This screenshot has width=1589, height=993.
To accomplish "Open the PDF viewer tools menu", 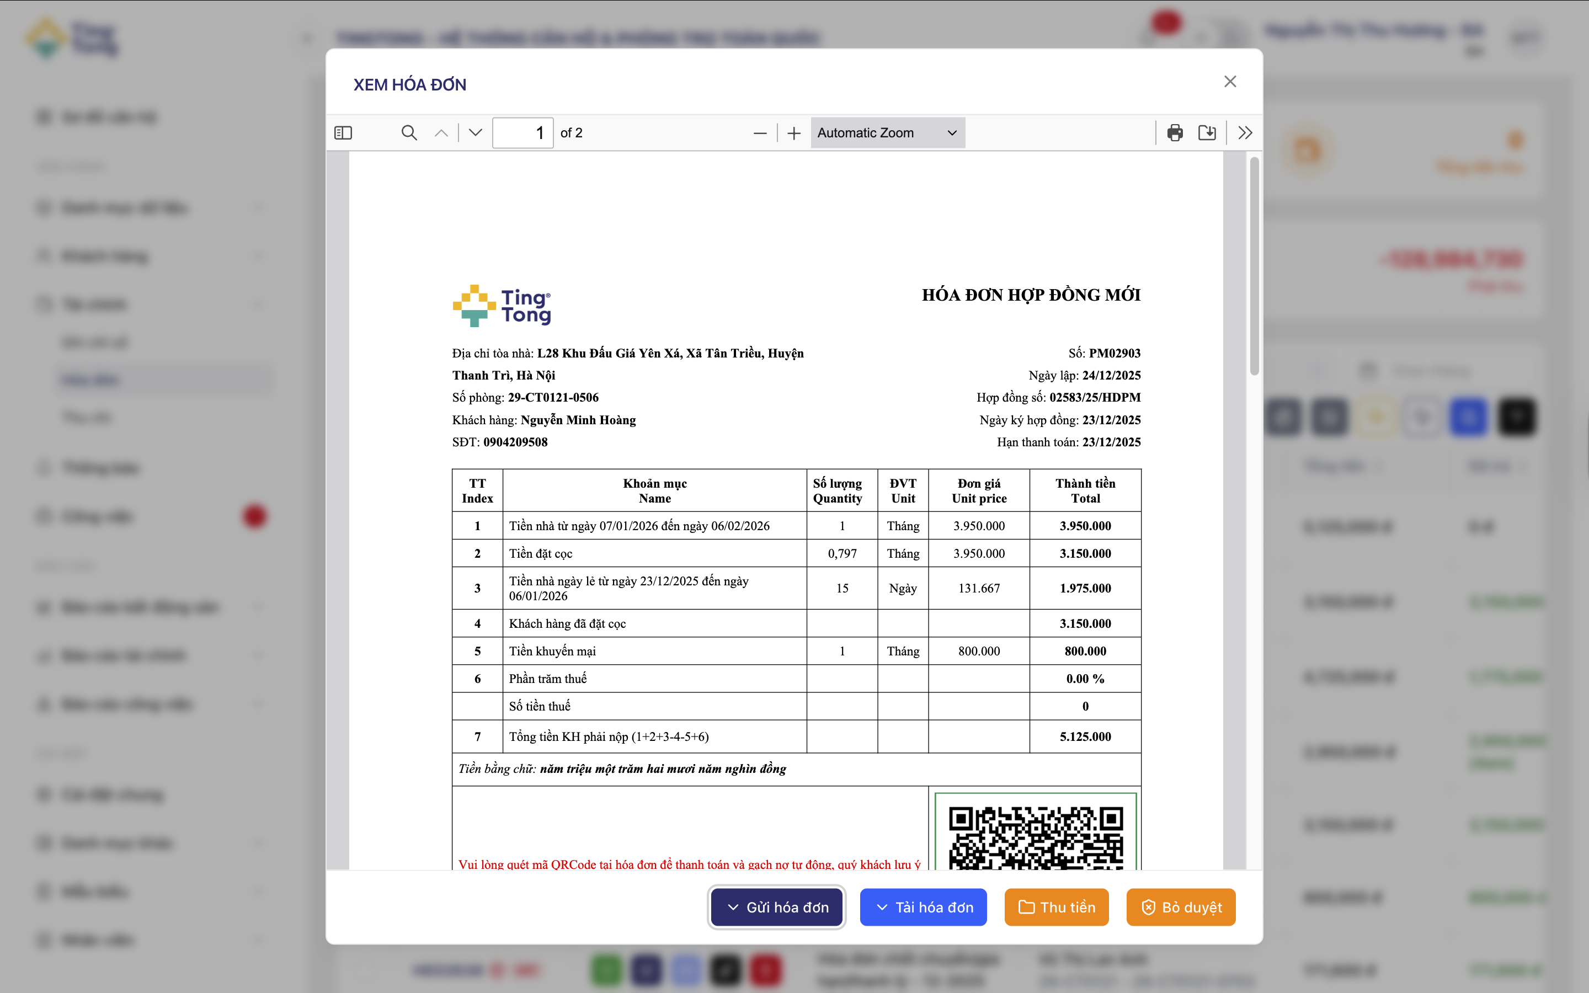I will coord(1245,132).
